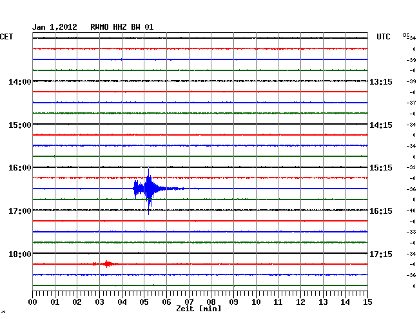This screenshot has height=319, width=419.
Task: Click the station title "RWMO HHZ BW 01"
Action: point(122,27)
